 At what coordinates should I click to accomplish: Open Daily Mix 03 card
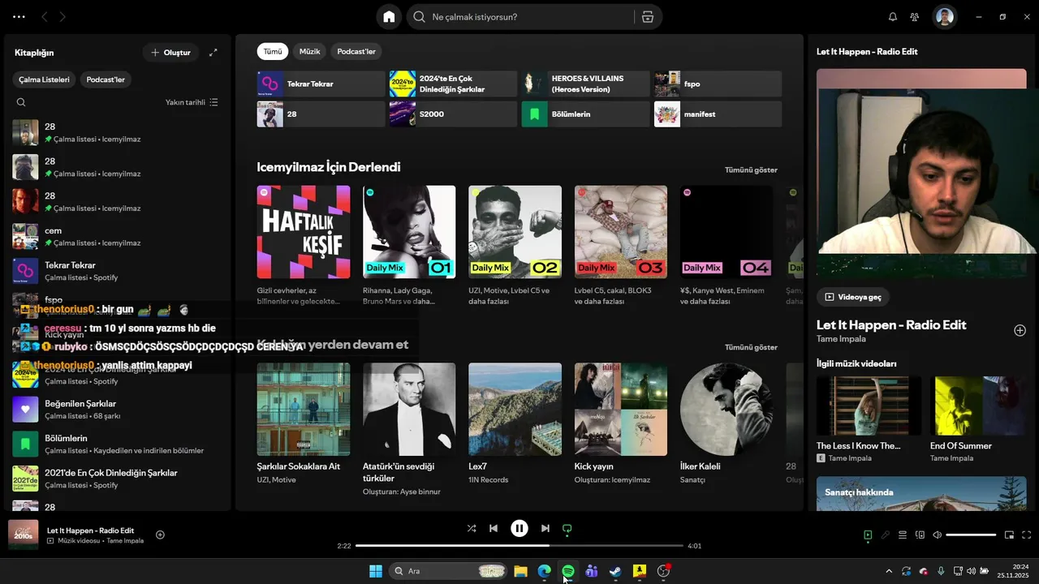tap(621, 244)
